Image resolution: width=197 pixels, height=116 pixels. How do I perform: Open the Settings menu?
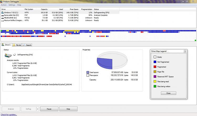coord(12,5)
